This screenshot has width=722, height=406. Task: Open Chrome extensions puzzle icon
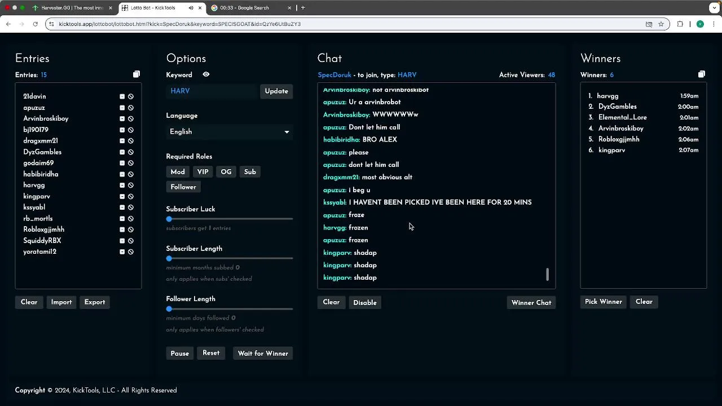click(680, 24)
